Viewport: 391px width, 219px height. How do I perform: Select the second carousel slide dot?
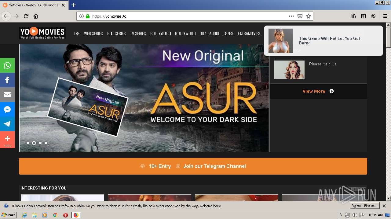pos(34,143)
